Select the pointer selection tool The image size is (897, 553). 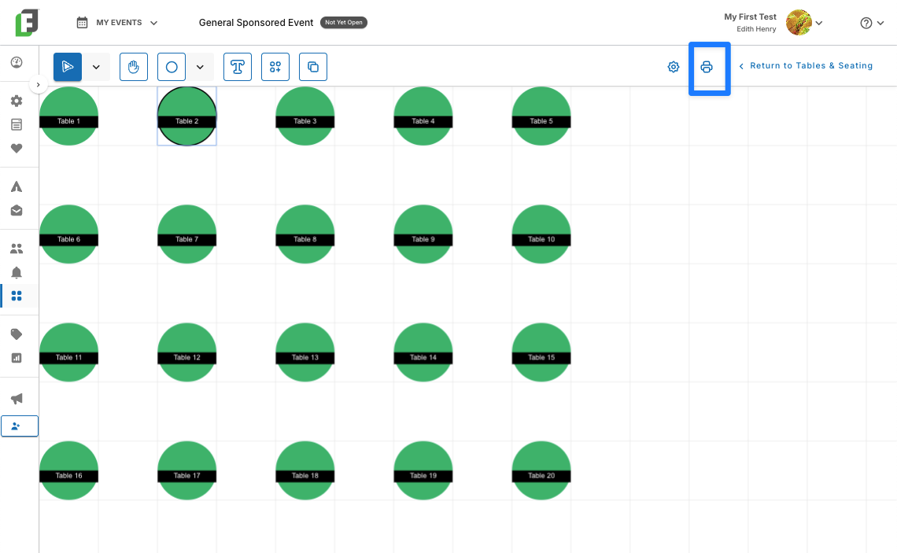tap(68, 67)
